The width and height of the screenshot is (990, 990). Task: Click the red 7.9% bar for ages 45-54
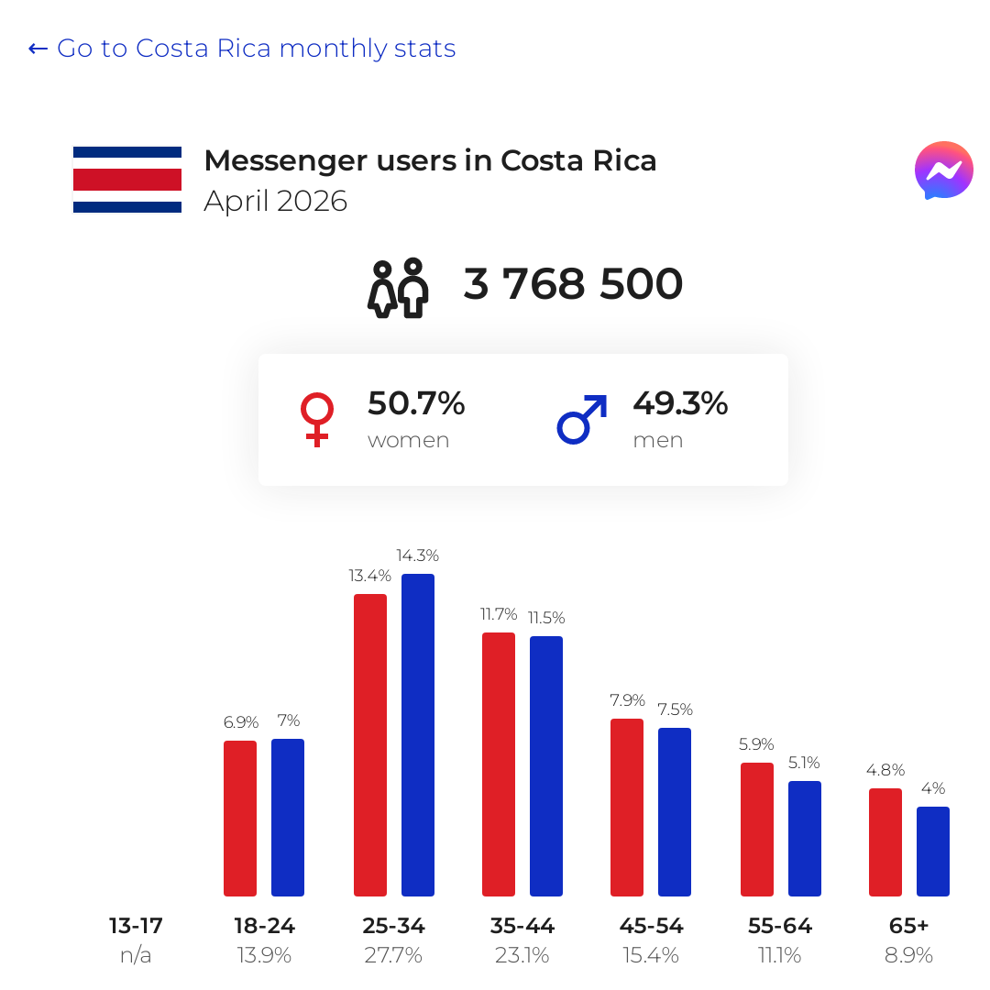(x=627, y=807)
